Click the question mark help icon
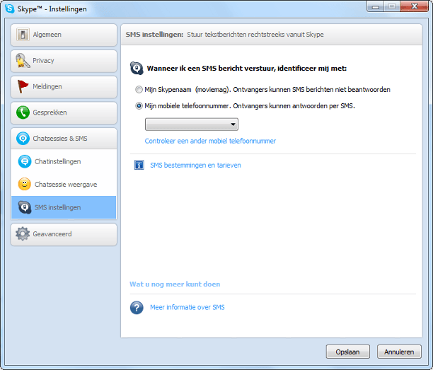Image resolution: width=433 pixels, height=370 pixels. pos(137,308)
